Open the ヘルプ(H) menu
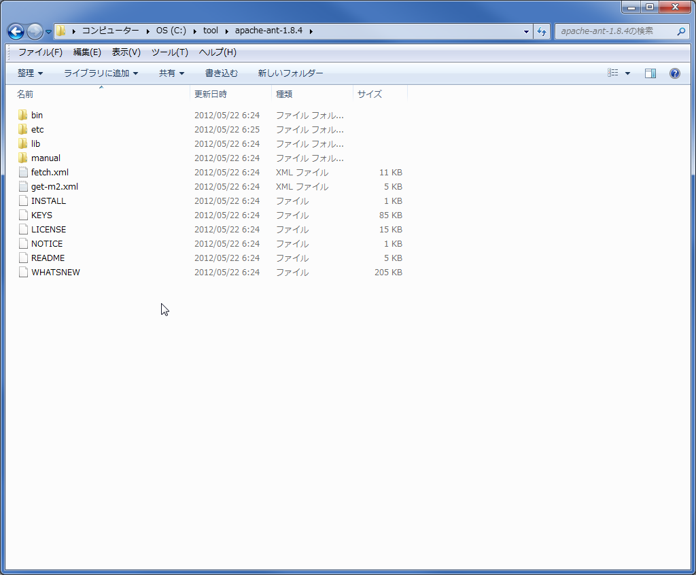The image size is (696, 575). (x=217, y=52)
